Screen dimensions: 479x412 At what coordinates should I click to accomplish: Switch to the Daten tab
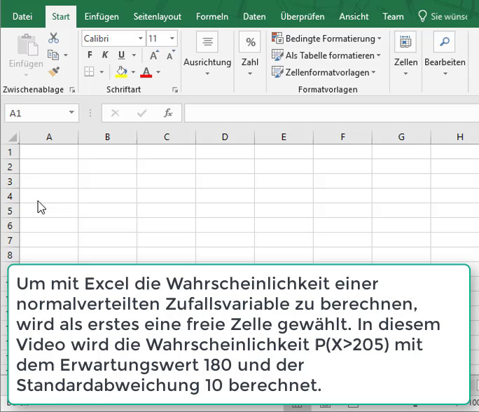point(254,17)
